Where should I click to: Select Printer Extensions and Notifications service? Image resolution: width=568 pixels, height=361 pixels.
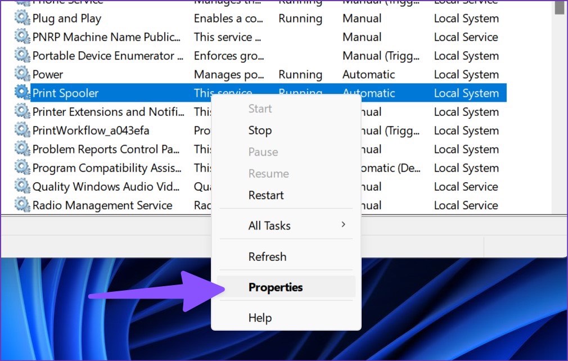108,112
